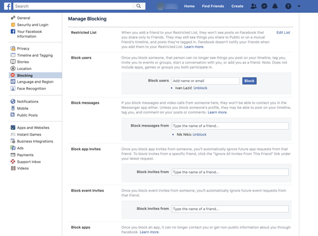Click the Notifications globe icon
The height and width of the screenshot is (236, 318).
click(x=13, y=101)
